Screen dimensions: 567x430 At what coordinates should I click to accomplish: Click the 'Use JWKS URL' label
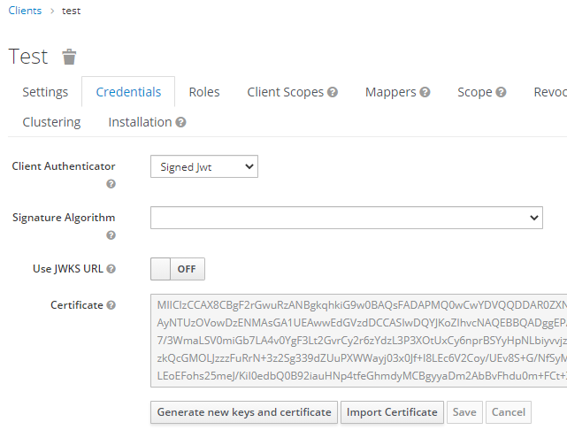click(x=68, y=269)
